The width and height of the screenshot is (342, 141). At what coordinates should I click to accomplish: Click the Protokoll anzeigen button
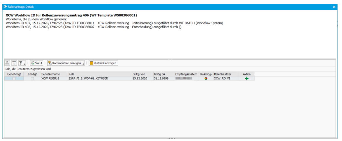[103, 63]
